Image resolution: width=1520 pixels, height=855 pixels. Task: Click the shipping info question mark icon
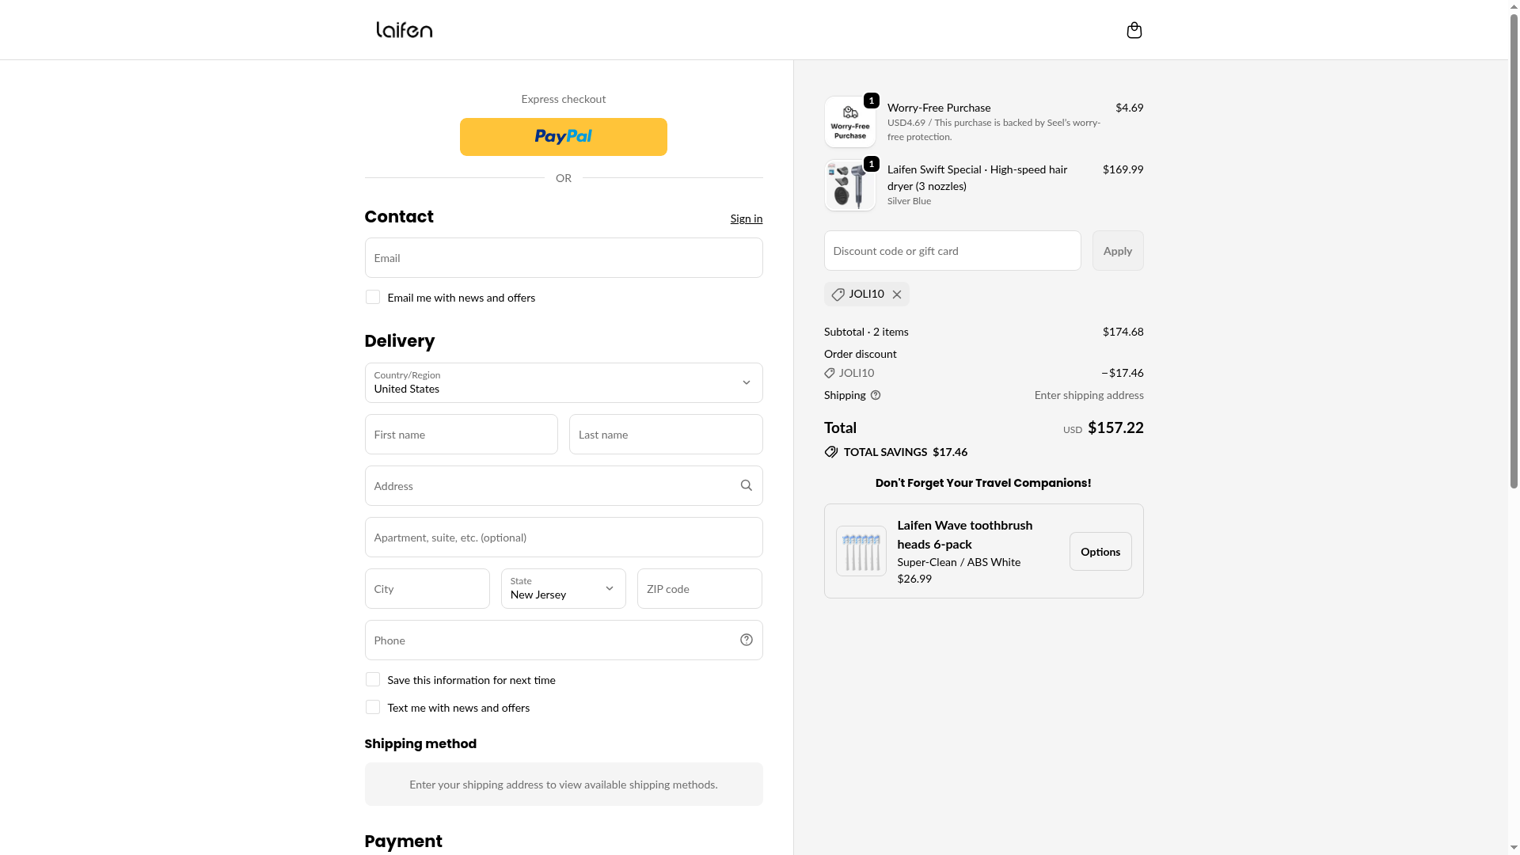pyautogui.click(x=876, y=395)
